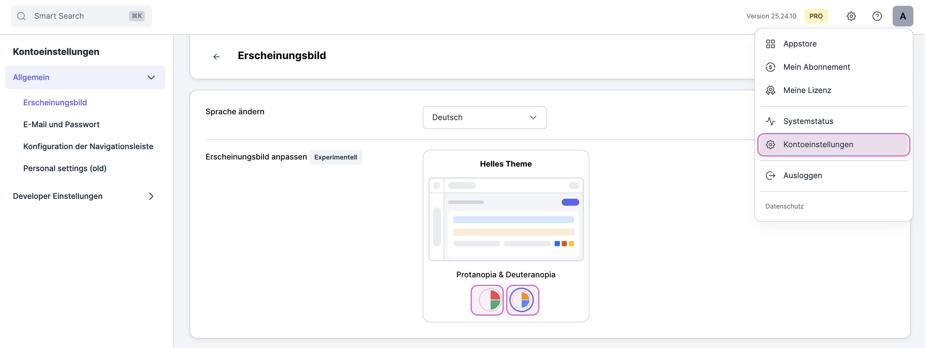Screen dimensions: 925x348
Task: Click the user avatar labeled A
Action: tap(902, 16)
